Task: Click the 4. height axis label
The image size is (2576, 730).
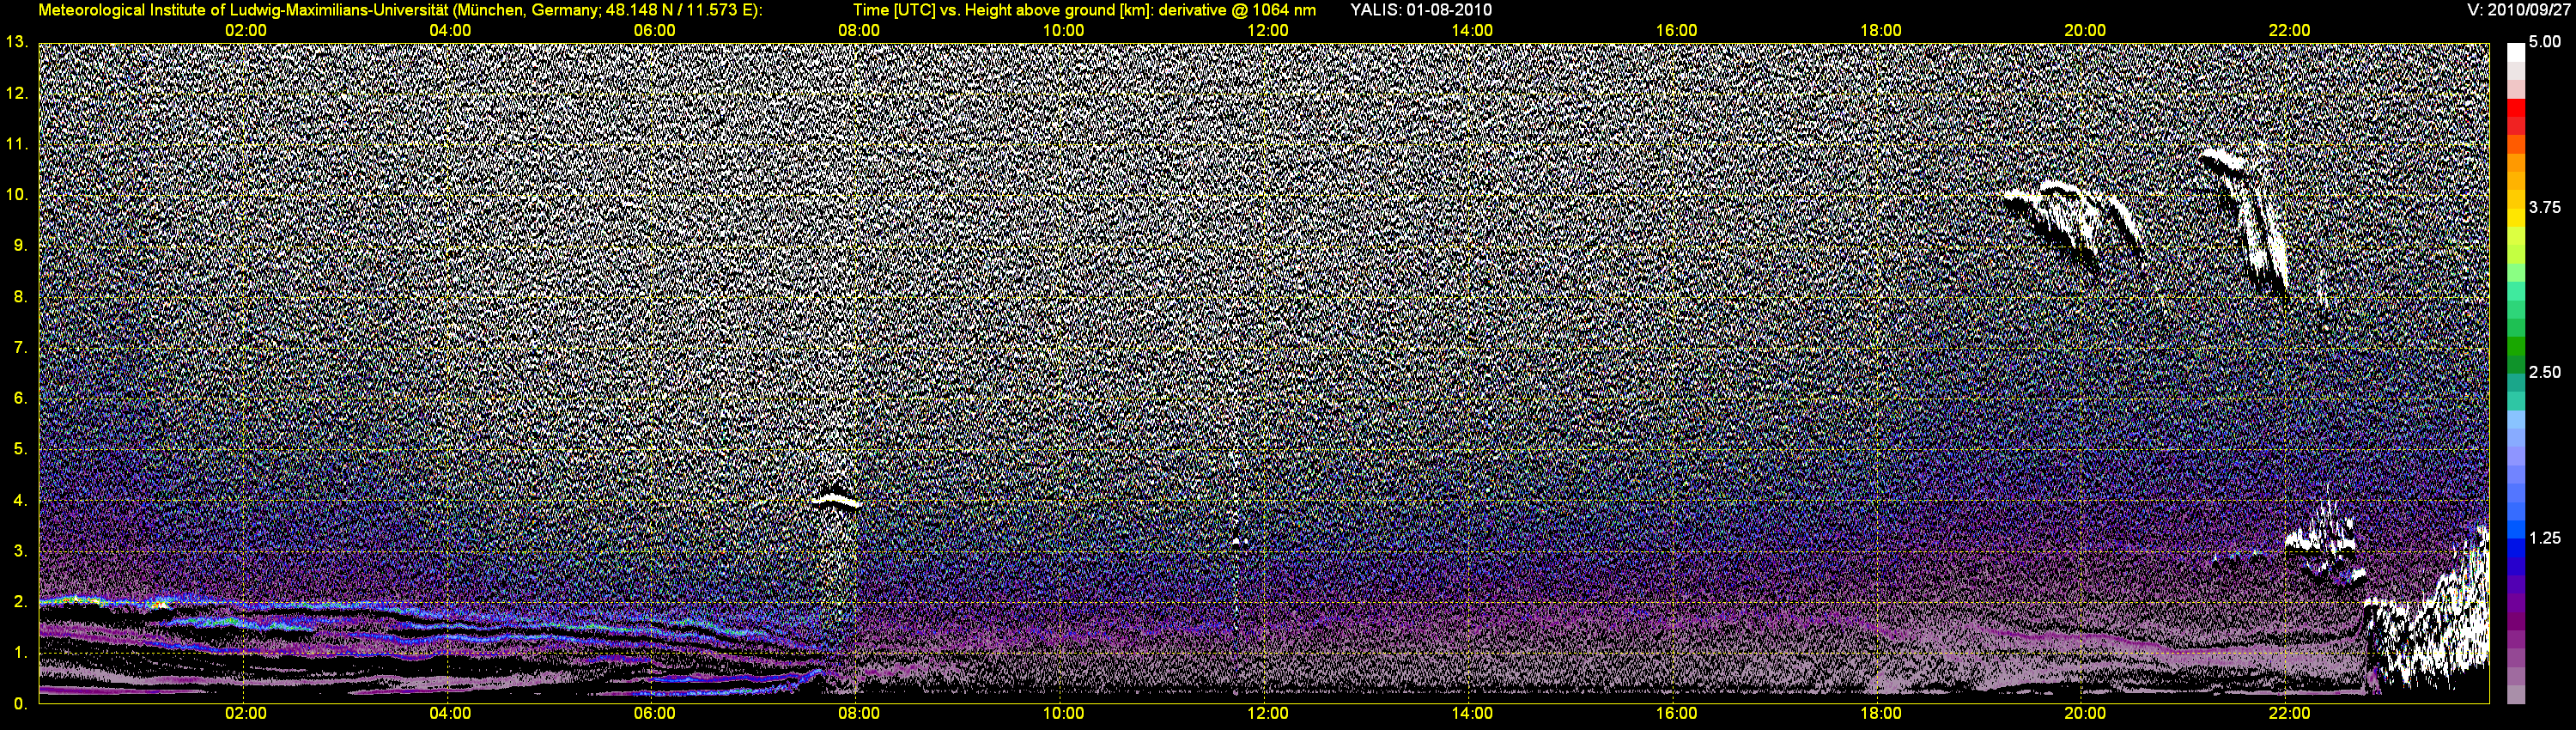Action: point(20,500)
